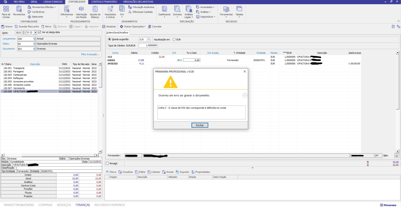The width and height of the screenshot is (401, 208).
Task: Click the Gravar save icon
Action: (3, 27)
